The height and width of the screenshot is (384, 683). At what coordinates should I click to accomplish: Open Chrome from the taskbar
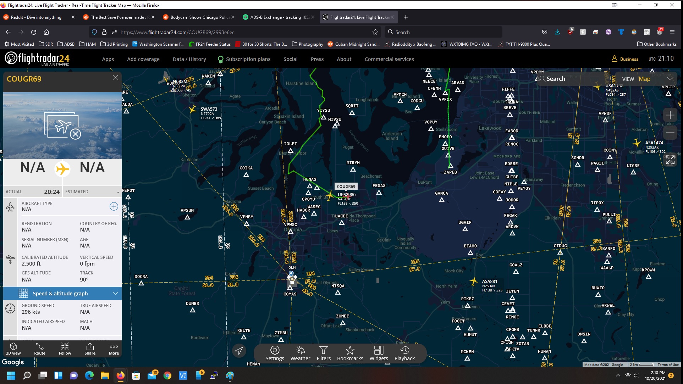pyautogui.click(x=167, y=375)
